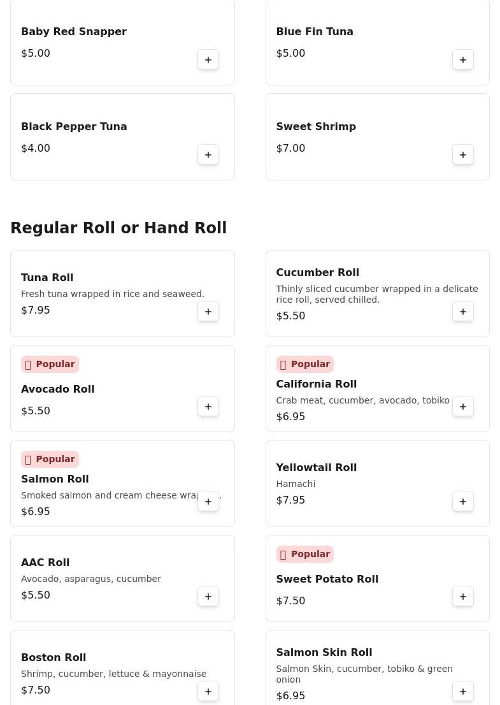Click Popular badge on Sweet Potato Roll
This screenshot has width=500, height=705.
pyautogui.click(x=304, y=555)
